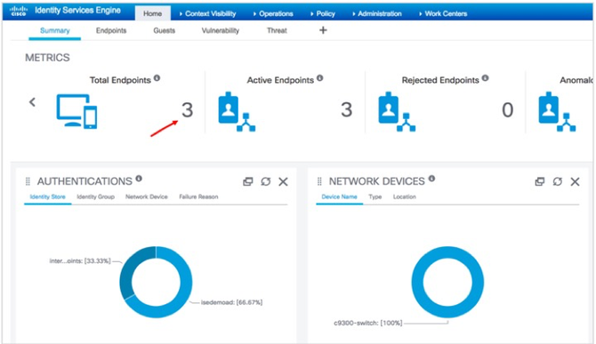Detach the Network Devices dashlet to new window
Screen dimensions: 596x344
click(540, 181)
